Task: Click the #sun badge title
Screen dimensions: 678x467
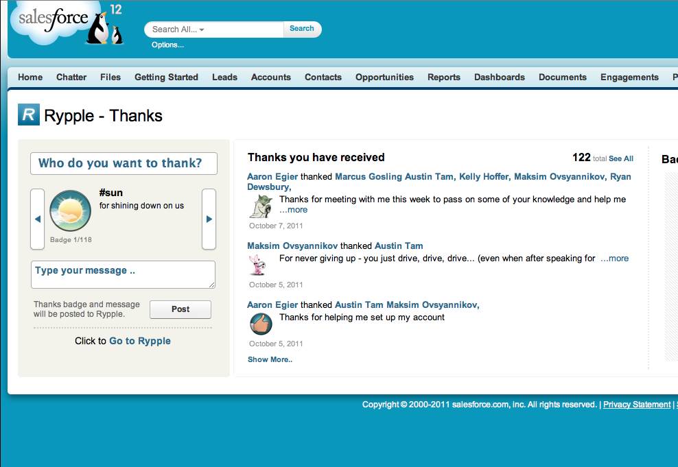Action: tap(110, 193)
